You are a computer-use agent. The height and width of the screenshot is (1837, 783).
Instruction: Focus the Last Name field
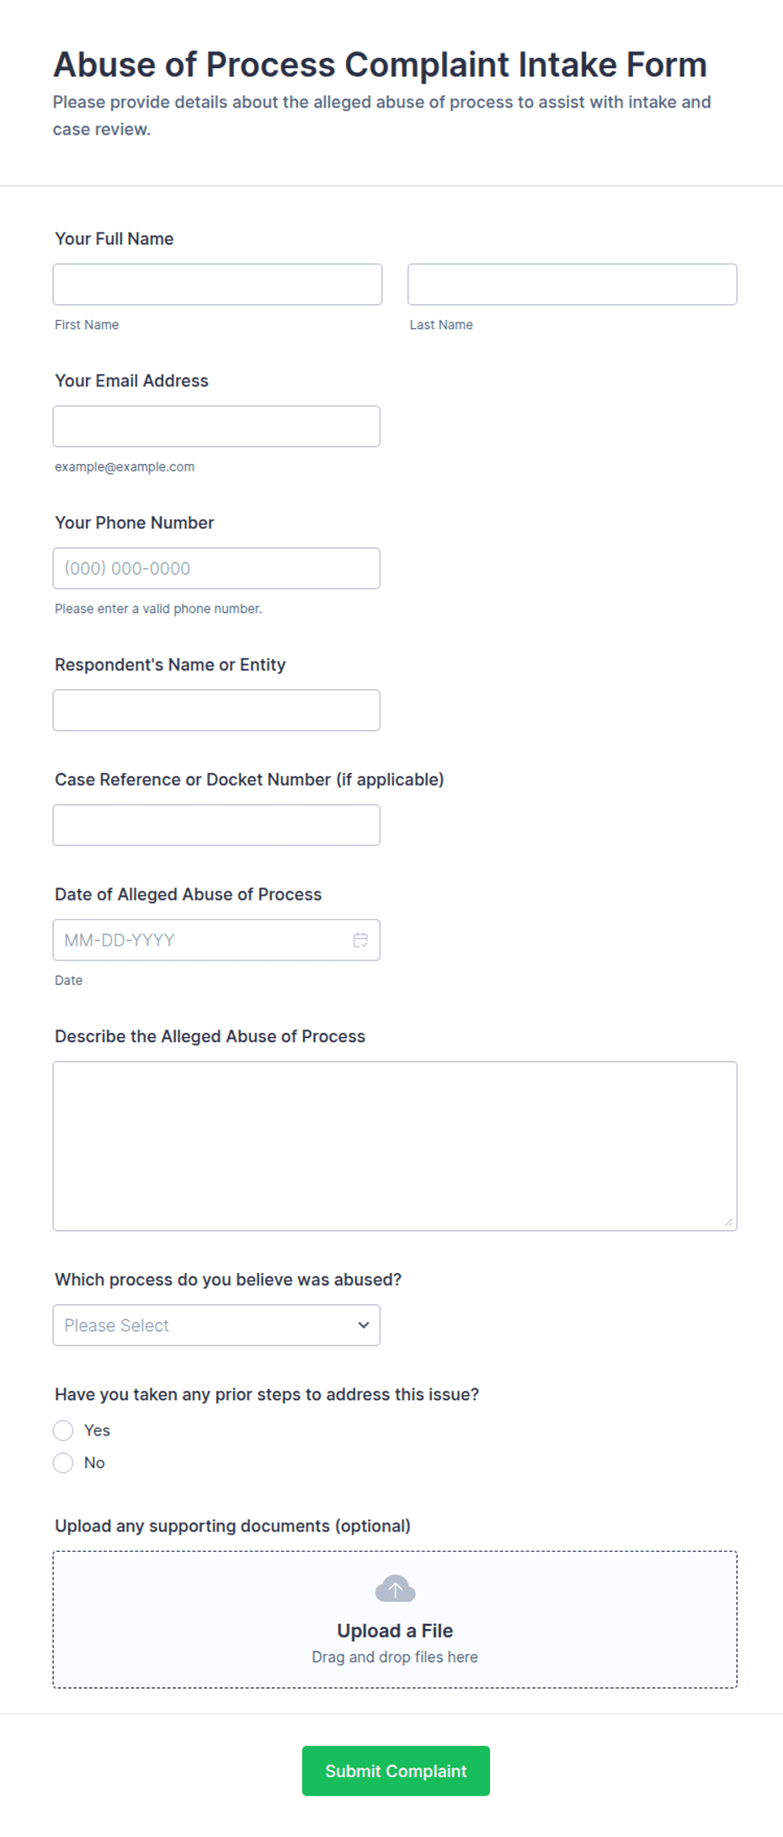coord(573,285)
